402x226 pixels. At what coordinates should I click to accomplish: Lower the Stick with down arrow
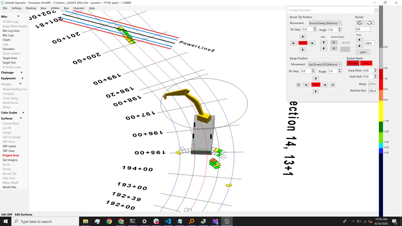324,49
